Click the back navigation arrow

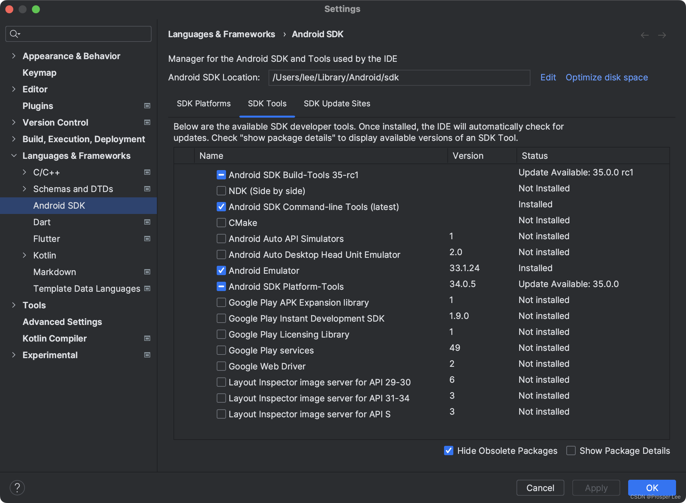point(645,35)
